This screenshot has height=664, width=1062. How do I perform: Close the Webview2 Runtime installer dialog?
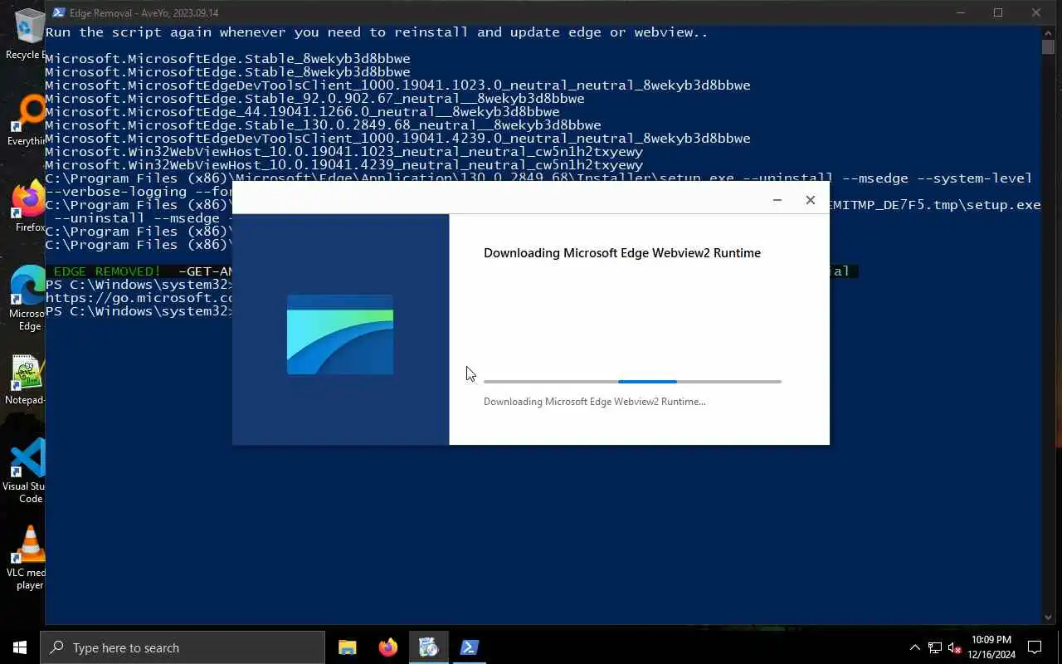tap(811, 200)
